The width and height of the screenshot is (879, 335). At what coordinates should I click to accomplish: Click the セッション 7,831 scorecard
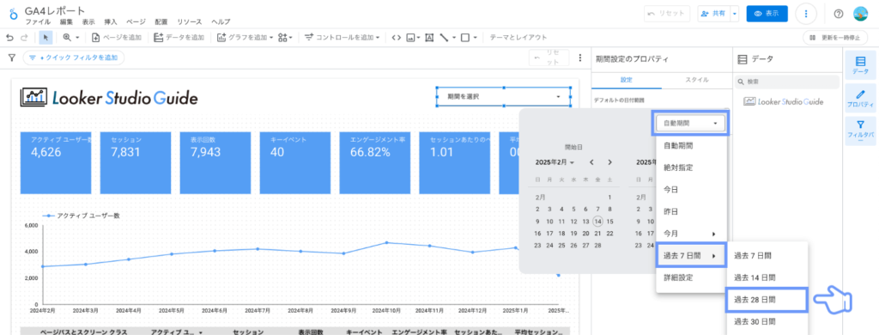tap(136, 162)
